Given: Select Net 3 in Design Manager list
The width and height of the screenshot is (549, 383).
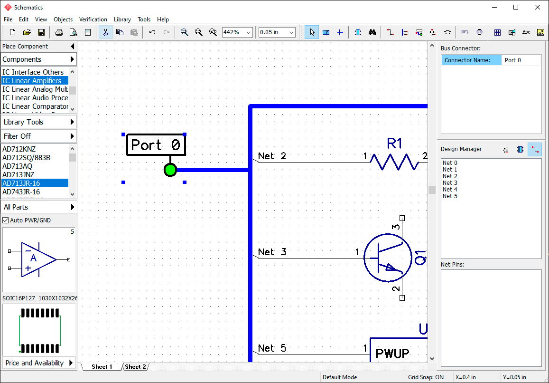Looking at the screenshot, I should point(450,183).
